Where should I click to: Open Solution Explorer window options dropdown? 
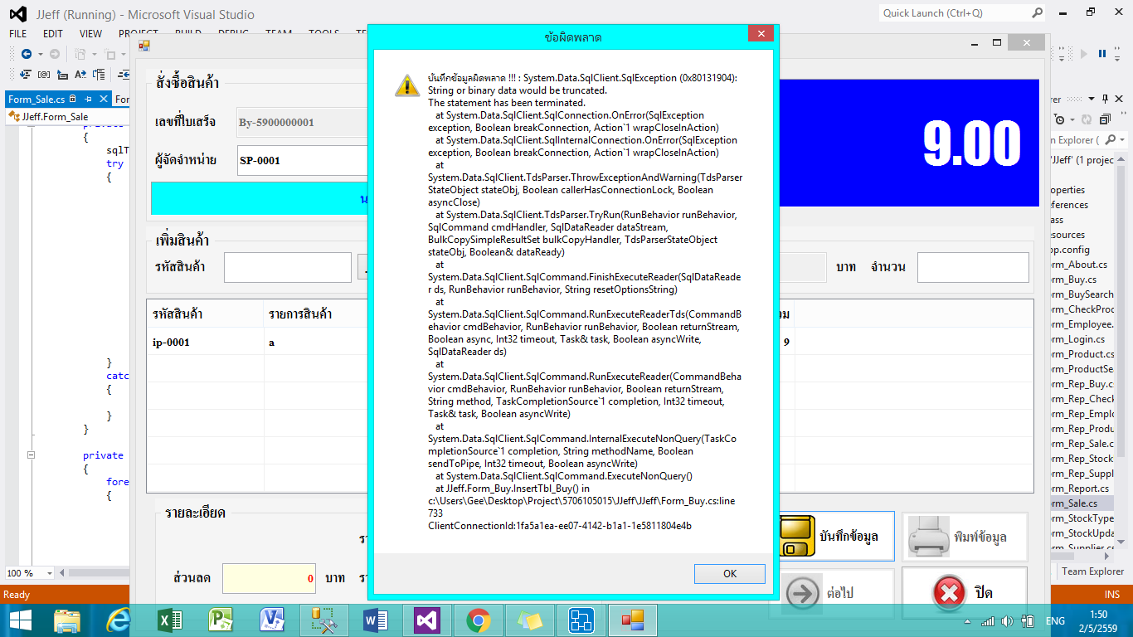pos(1092,100)
